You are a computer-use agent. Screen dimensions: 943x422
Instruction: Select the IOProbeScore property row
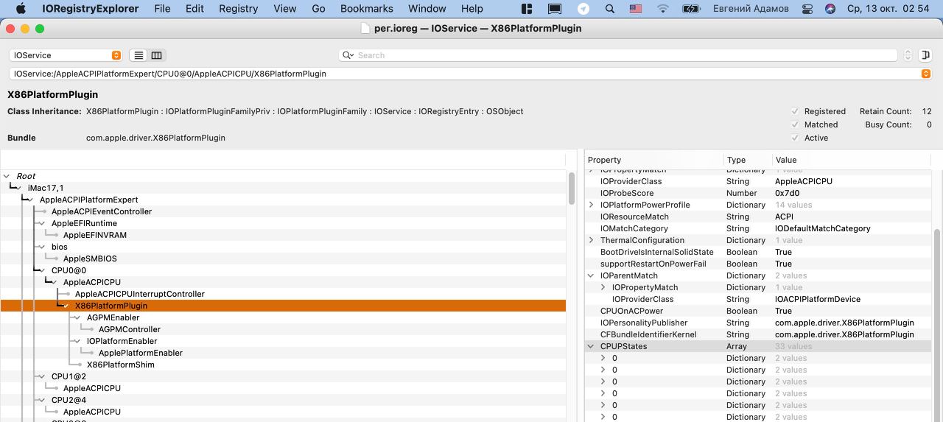(x=758, y=193)
